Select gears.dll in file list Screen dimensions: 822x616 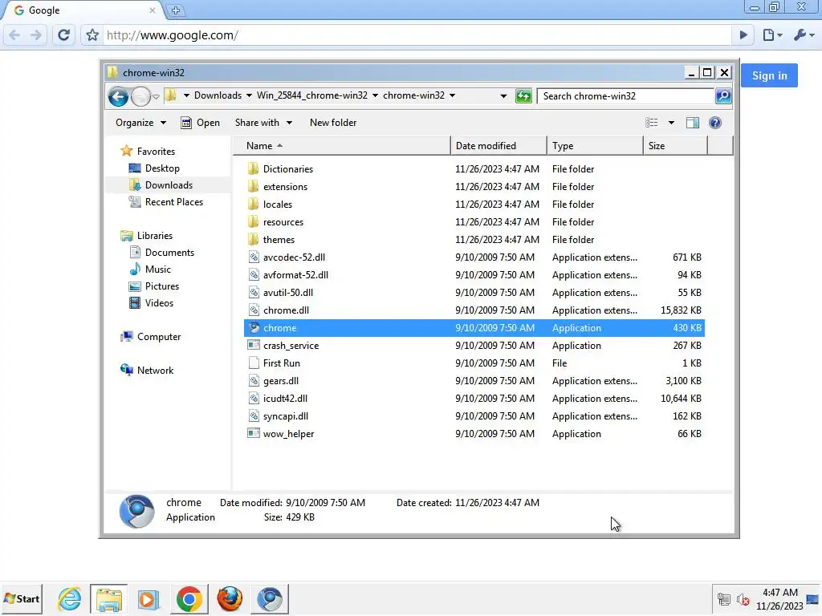click(x=474, y=381)
